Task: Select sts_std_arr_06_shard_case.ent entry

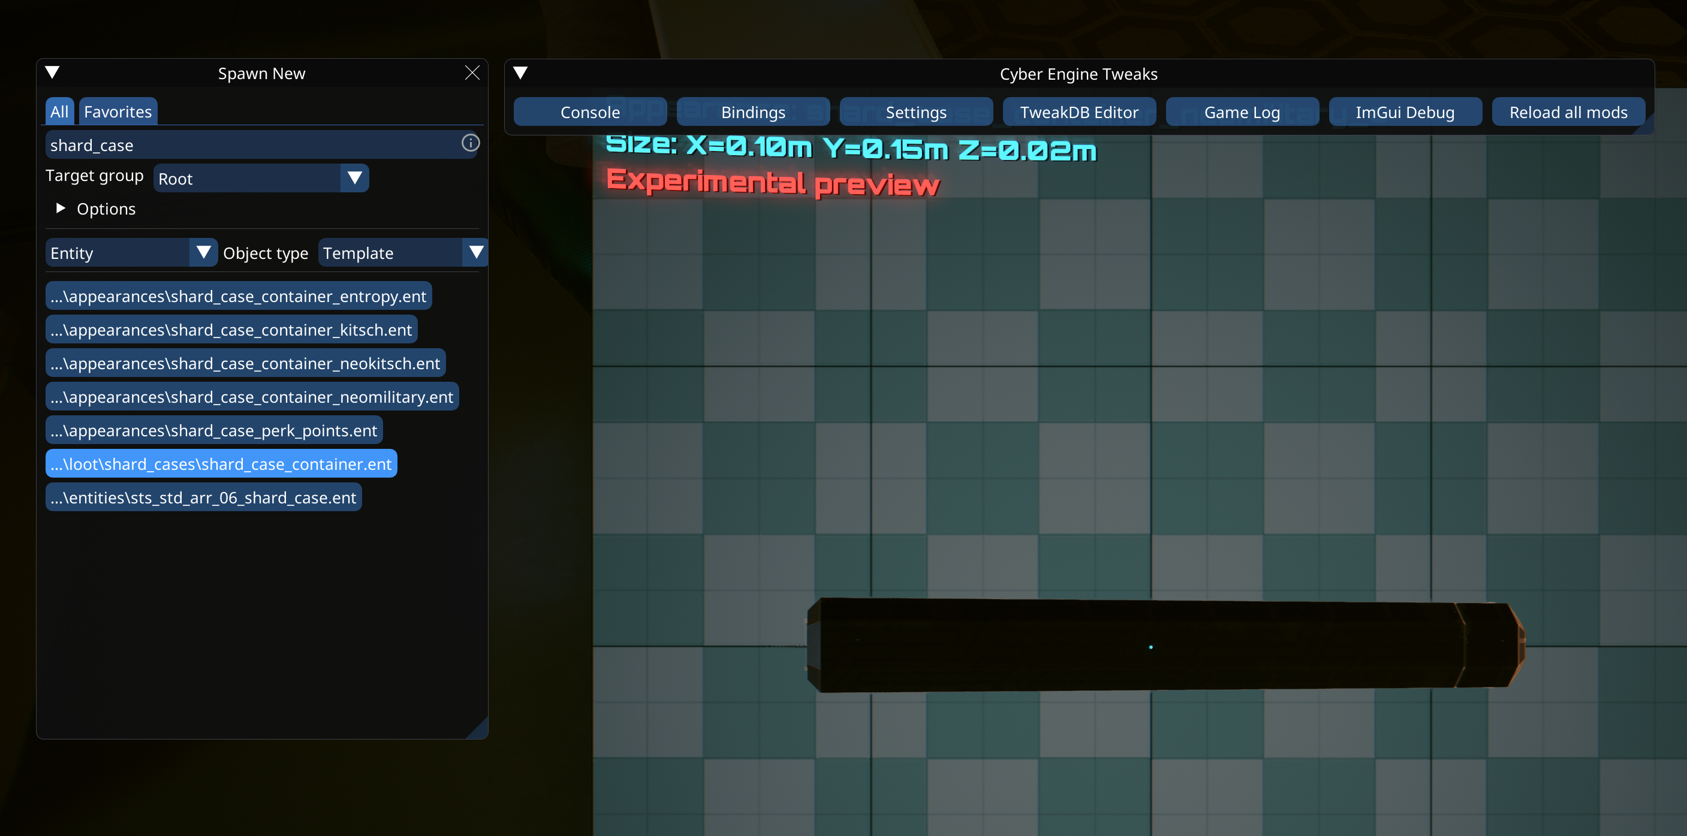Action: point(203,498)
